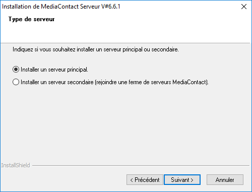Choose the secondary server radio button
This screenshot has width=252, height=192.
tap(16, 82)
